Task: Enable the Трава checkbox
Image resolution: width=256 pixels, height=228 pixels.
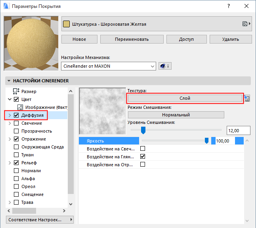Action: [16, 202]
